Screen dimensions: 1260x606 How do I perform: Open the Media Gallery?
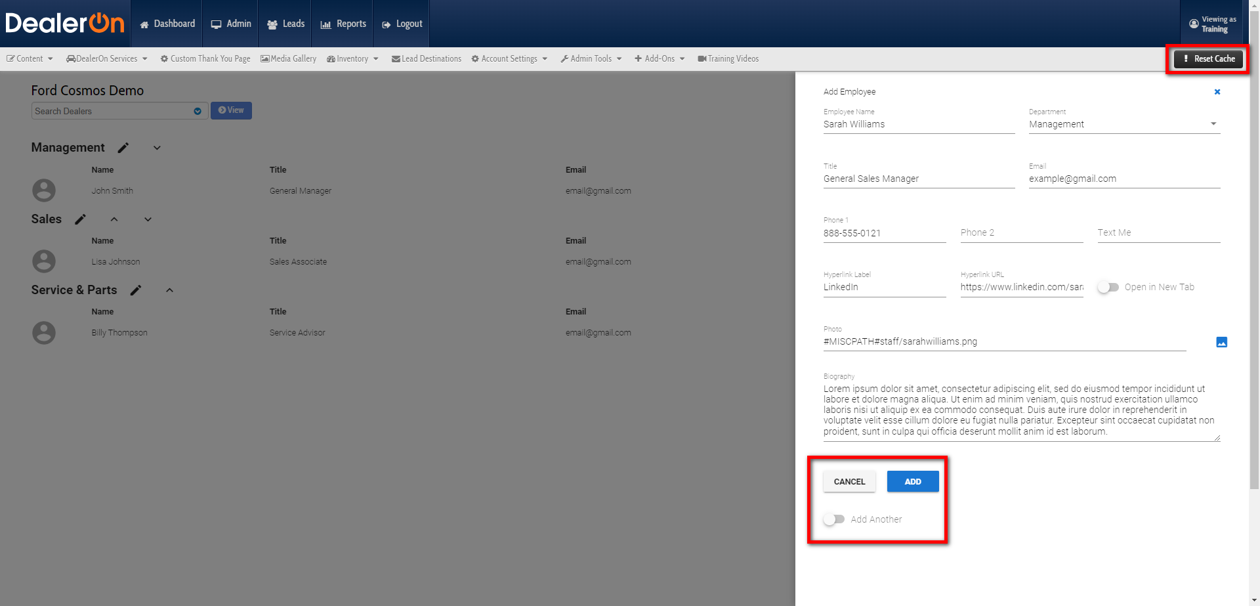tap(288, 58)
